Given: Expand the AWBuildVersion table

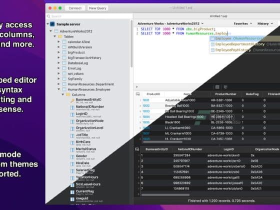Looking at the screenshot, I should pyautogui.click(x=58, y=47).
